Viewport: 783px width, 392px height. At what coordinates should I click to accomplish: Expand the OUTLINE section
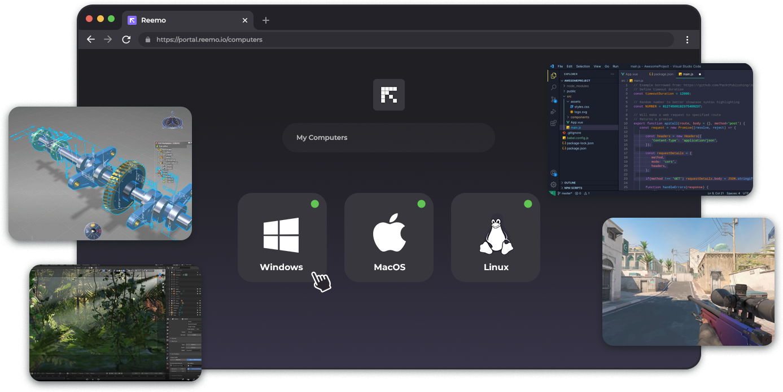[570, 183]
